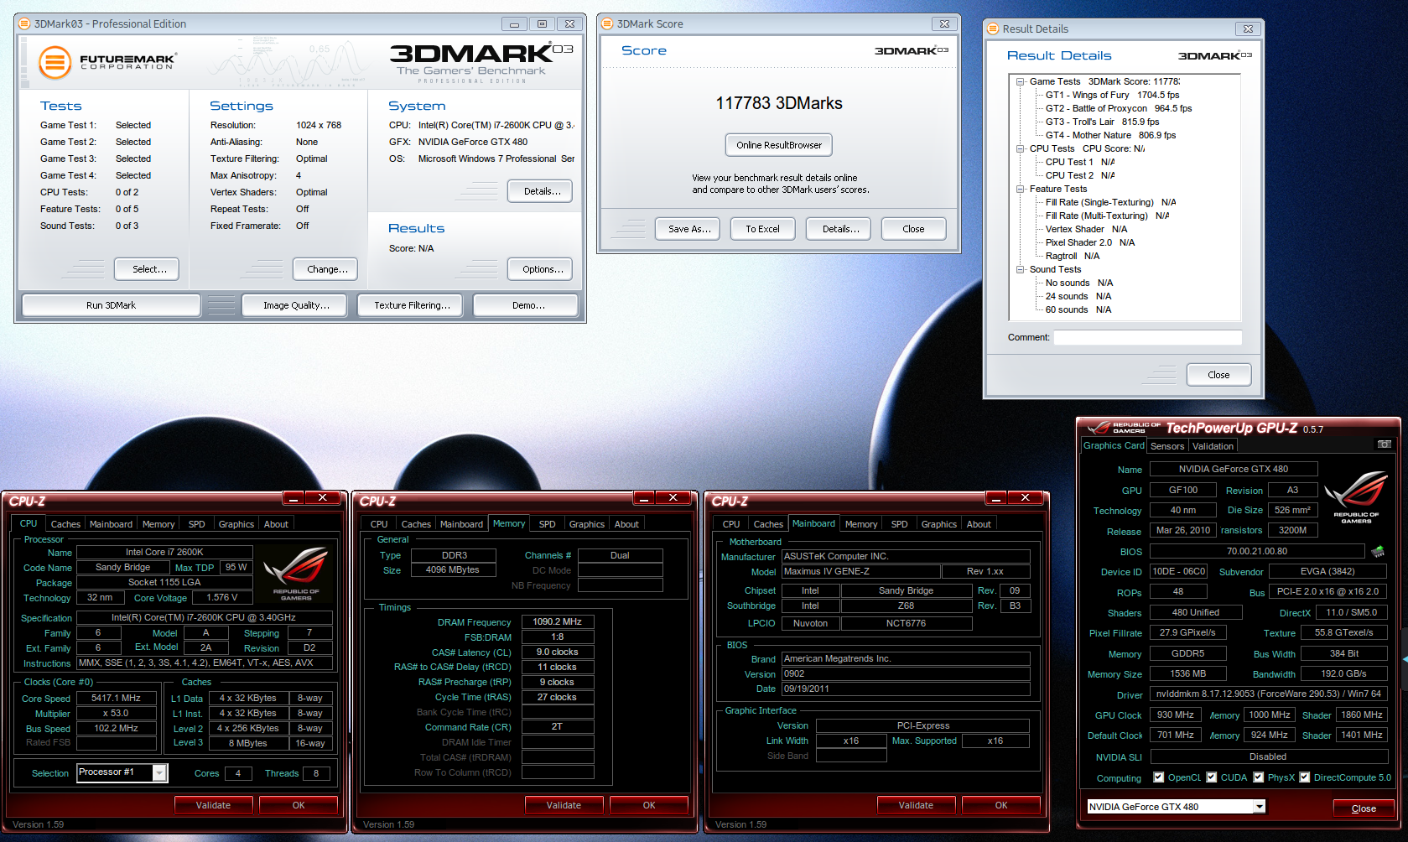This screenshot has width=1408, height=842.
Task: Click Texture Filtering... button
Action: click(412, 305)
